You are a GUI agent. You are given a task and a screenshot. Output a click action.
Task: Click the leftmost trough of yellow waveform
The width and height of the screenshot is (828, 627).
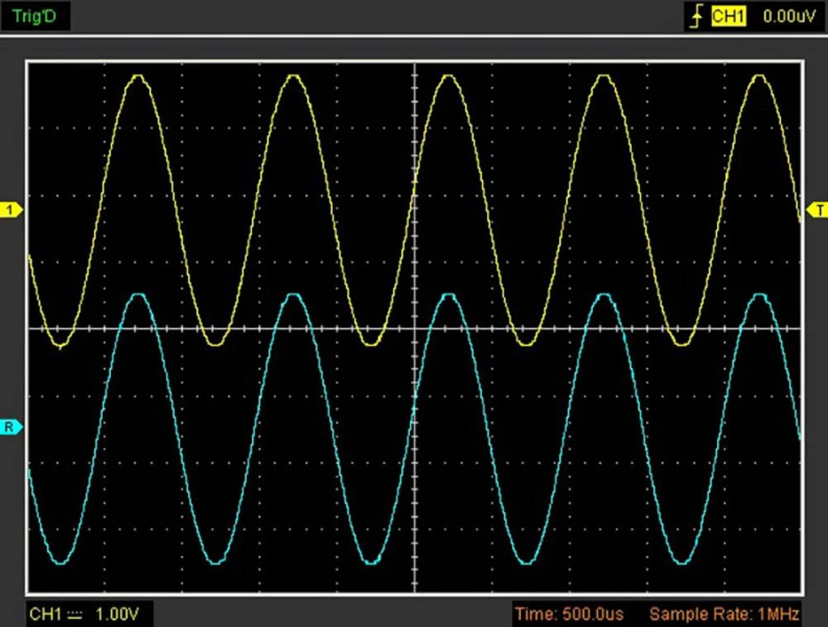click(x=60, y=345)
